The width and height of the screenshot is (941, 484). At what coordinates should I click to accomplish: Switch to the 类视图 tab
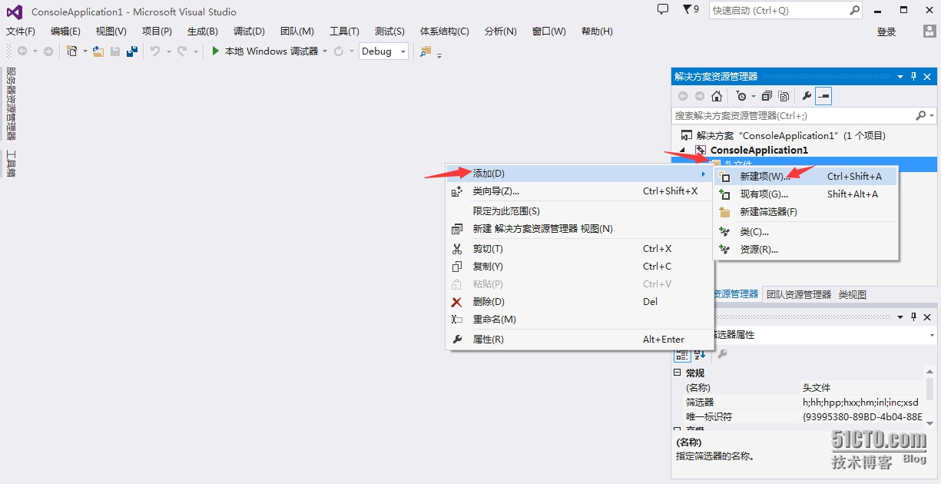pyautogui.click(x=853, y=294)
